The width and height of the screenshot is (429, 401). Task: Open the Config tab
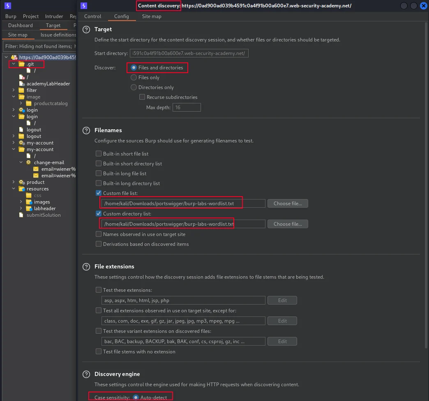pyautogui.click(x=122, y=16)
